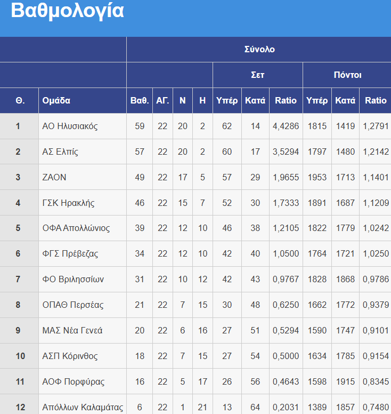The height and width of the screenshot is (414, 391).
Task: Click the Ν wins column header
Action: [x=183, y=101]
